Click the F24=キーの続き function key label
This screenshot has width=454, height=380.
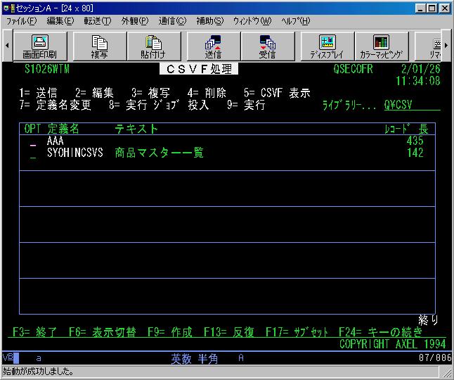[381, 332]
